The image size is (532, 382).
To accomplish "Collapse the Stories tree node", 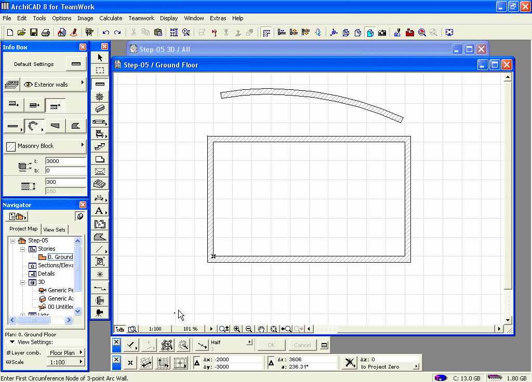I will pos(23,249).
